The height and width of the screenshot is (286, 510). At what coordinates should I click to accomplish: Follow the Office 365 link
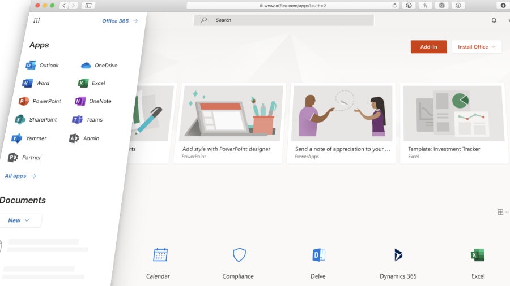120,21
